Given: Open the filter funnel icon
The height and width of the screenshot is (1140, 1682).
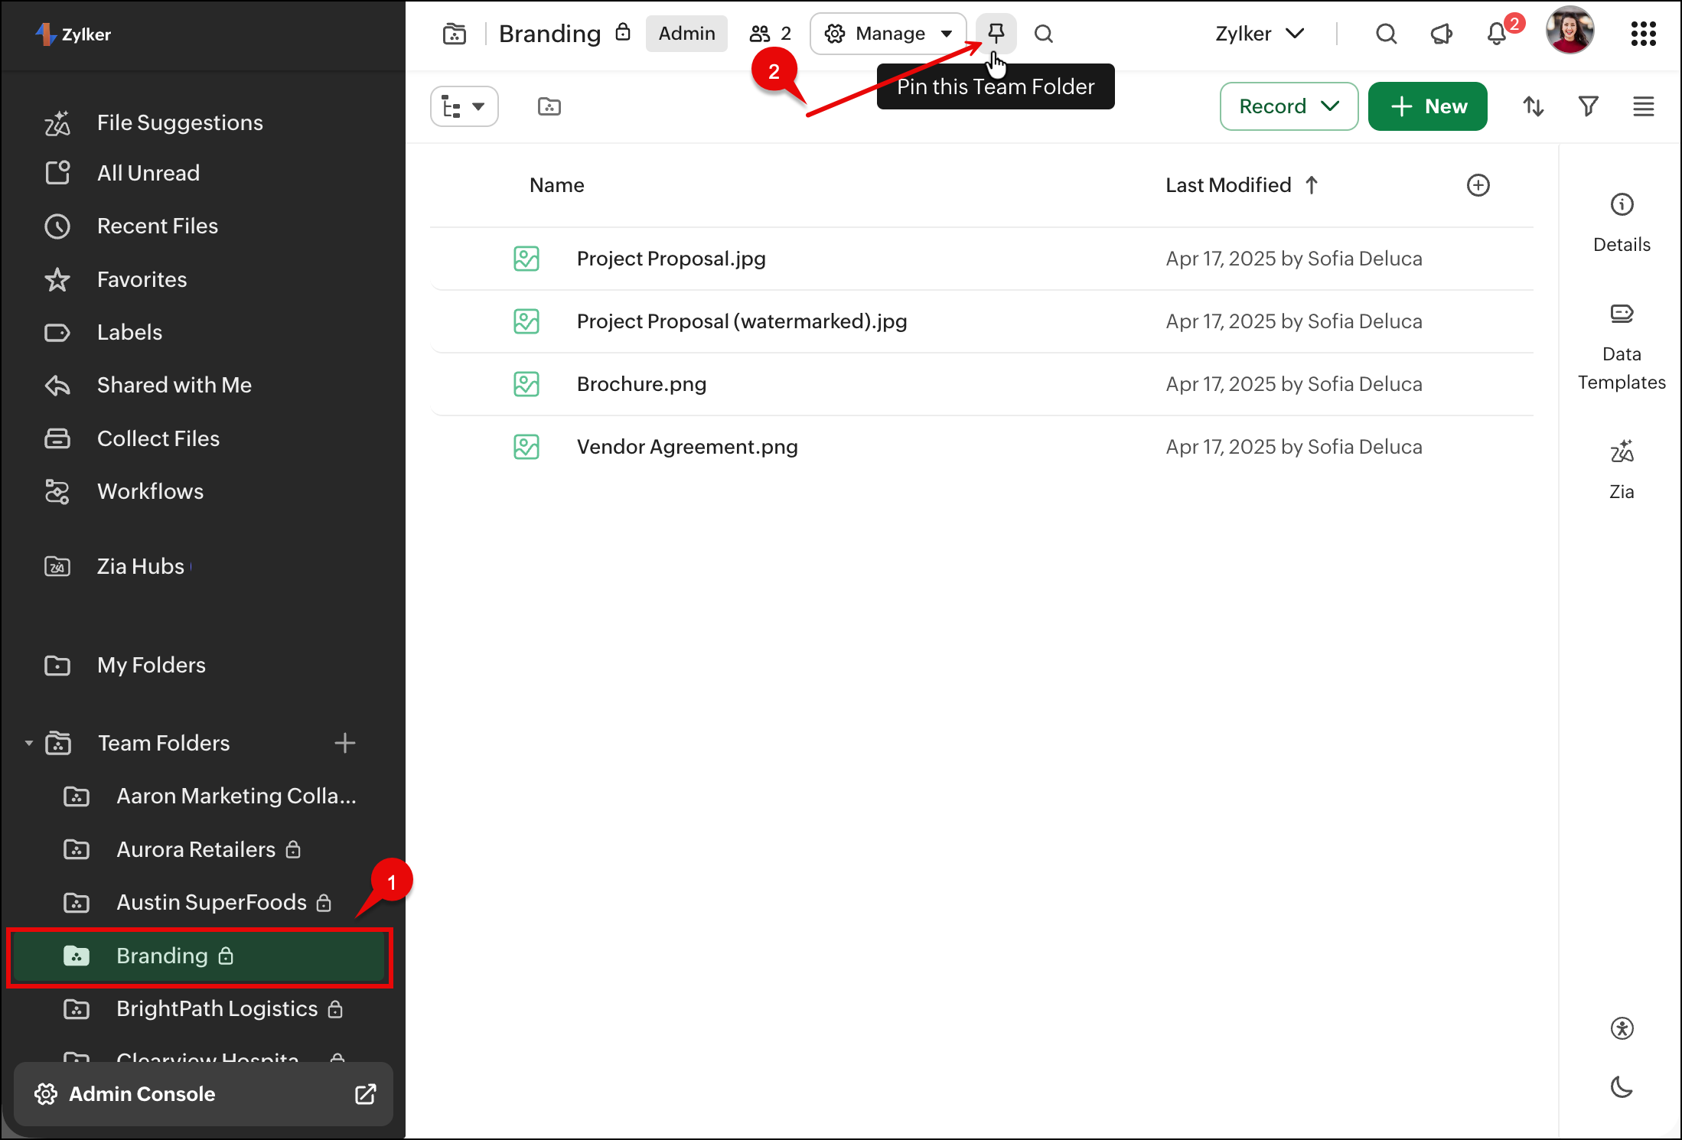Looking at the screenshot, I should click(1588, 106).
